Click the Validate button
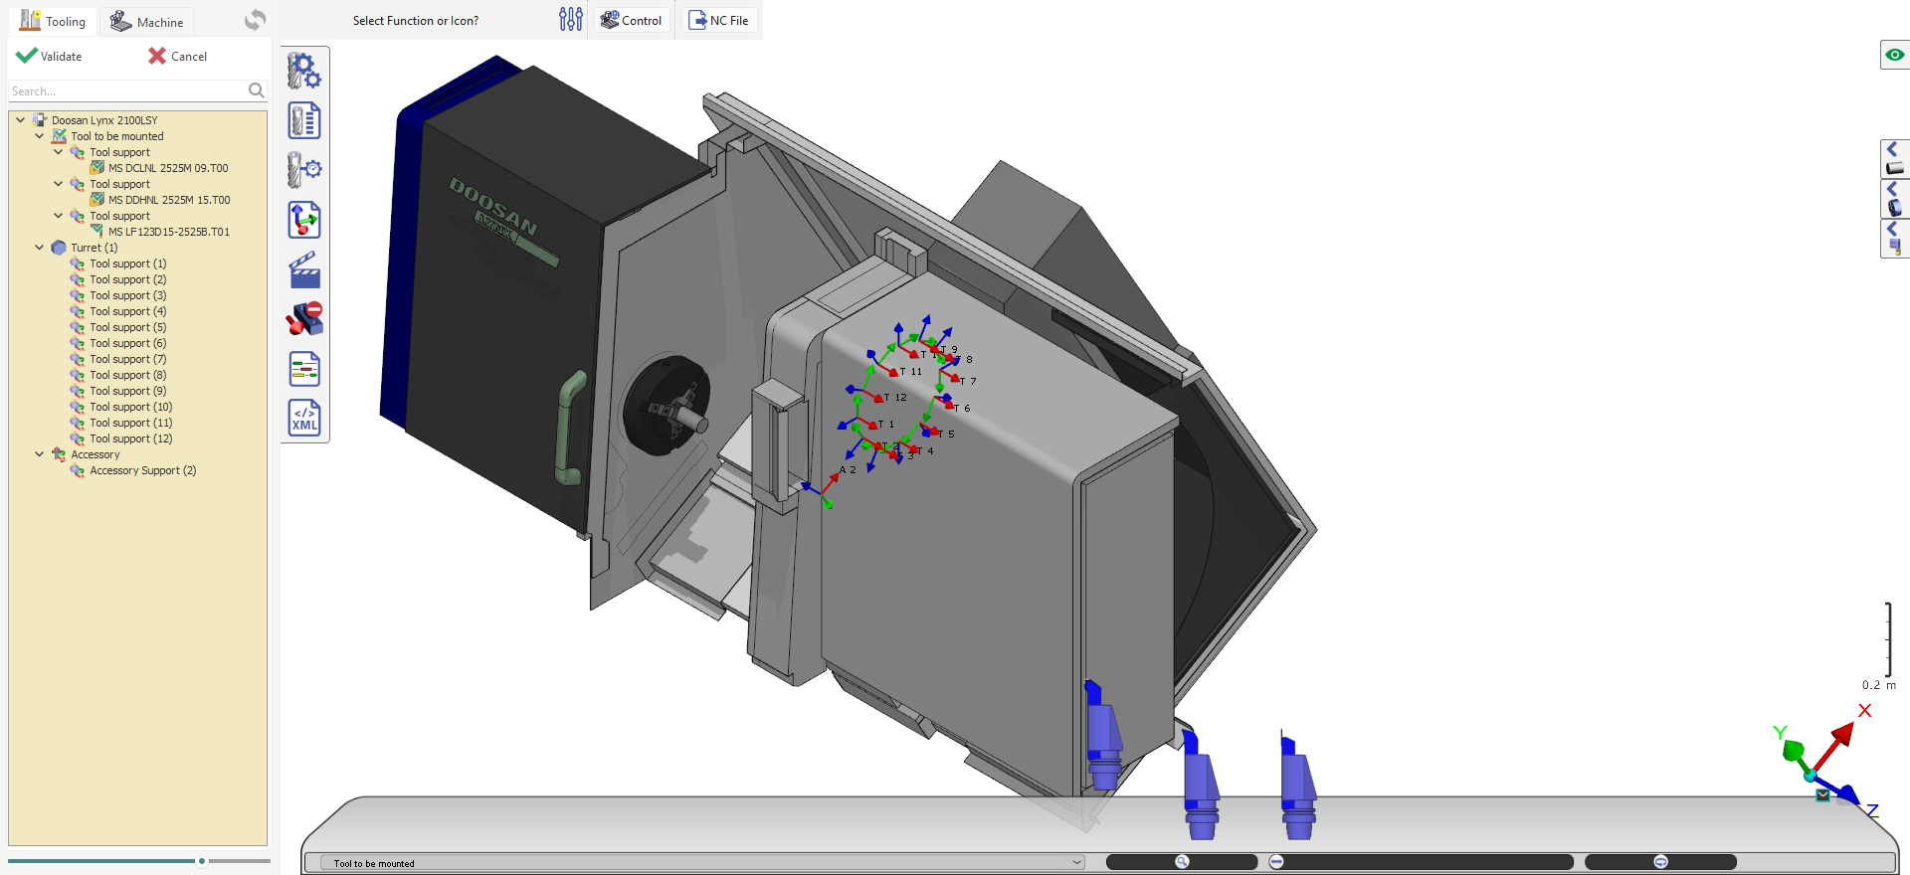Screen dimensions: 1910x875 click(x=50, y=56)
